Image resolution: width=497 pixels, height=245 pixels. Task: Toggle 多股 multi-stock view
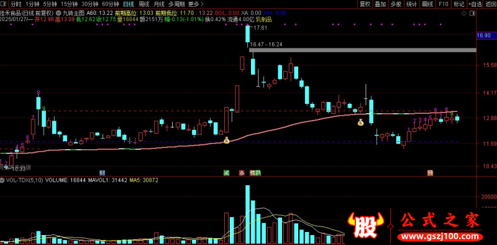396,4
